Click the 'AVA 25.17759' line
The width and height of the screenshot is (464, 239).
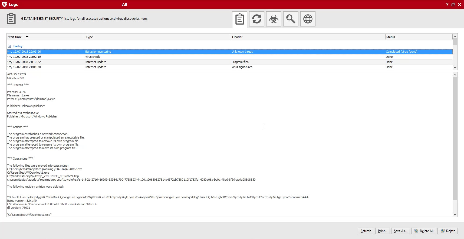click(17, 74)
